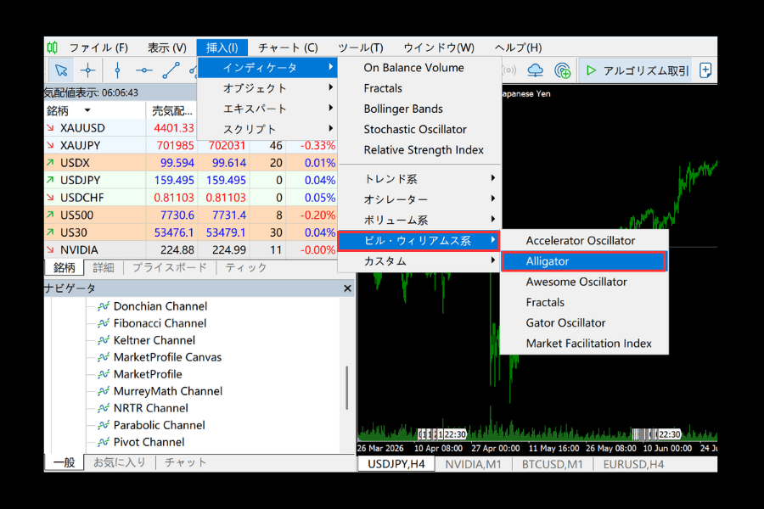The image size is (764, 509).
Task: Click the green candlestick app logo
Action: click(52, 48)
